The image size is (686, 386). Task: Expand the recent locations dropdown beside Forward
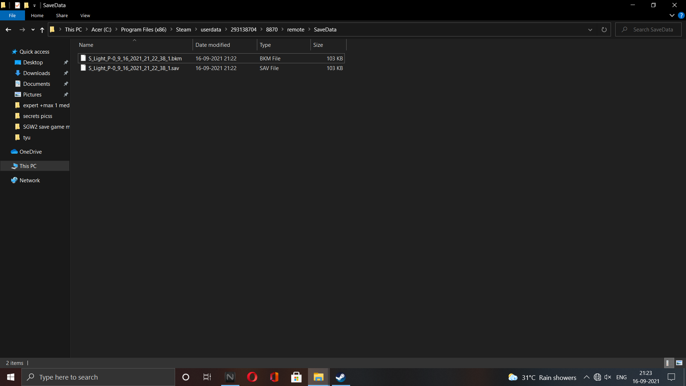coord(33,30)
